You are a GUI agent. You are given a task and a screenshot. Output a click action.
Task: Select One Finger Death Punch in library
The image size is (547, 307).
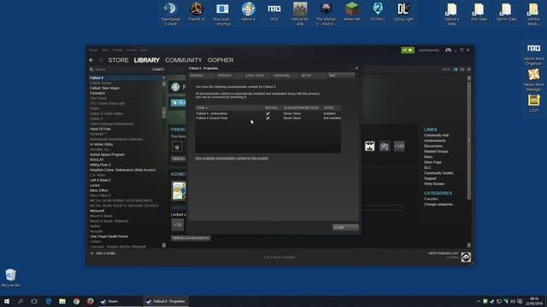109,237
